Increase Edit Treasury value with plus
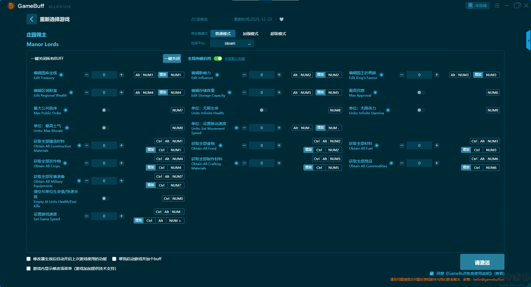Image resolution: width=531 pixels, height=287 pixels. click(121, 75)
